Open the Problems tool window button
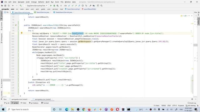Screen dimensions: 200x112 click(34, 103)
